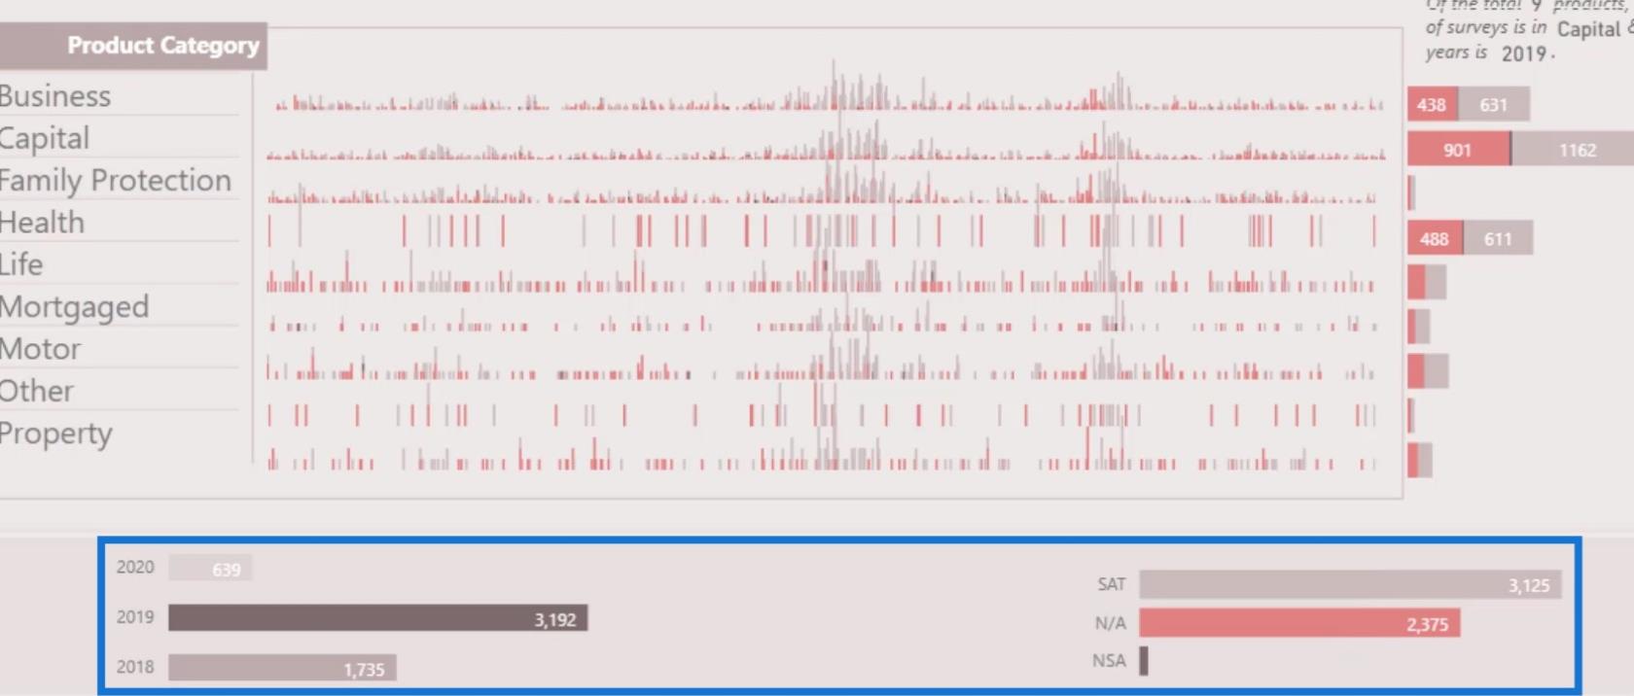Image resolution: width=1634 pixels, height=696 pixels.
Task: Click the SAT bar showing 3,125
Action: pyautogui.click(x=1350, y=584)
